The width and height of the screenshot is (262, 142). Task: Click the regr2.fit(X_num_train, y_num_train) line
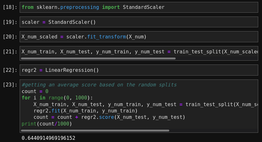coord(85,111)
